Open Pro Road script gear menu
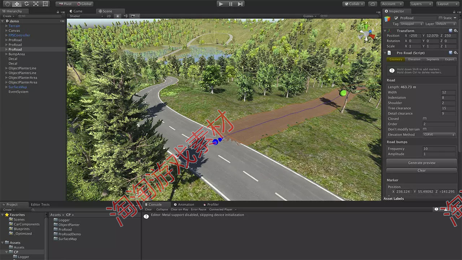This screenshot has width=462, height=260. (456, 53)
